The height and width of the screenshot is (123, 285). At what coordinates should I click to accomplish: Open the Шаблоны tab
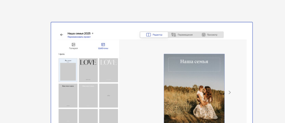click(103, 46)
